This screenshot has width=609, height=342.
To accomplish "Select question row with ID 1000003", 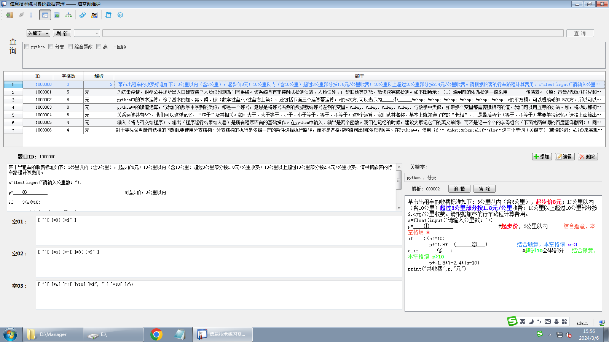I will [x=43, y=107].
